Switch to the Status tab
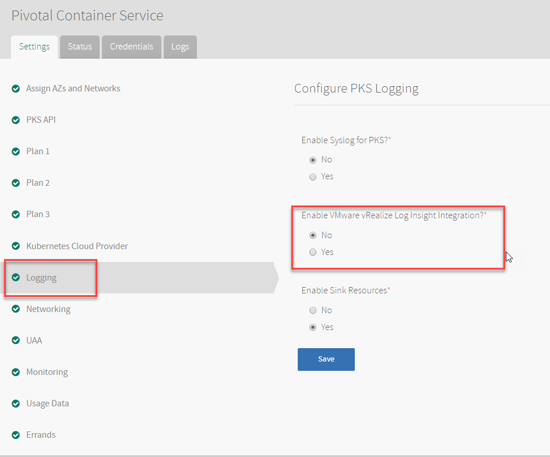550x457 pixels. click(x=80, y=47)
